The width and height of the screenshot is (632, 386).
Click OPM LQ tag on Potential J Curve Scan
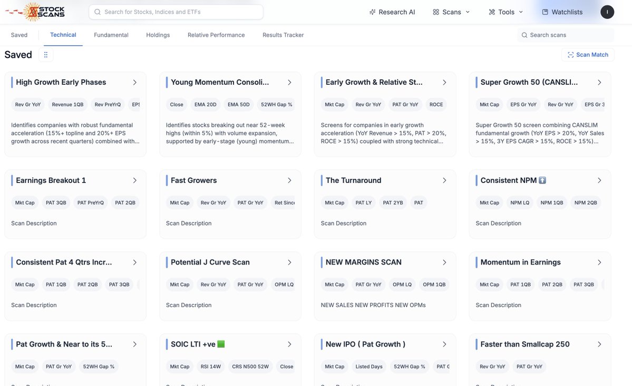click(284, 285)
